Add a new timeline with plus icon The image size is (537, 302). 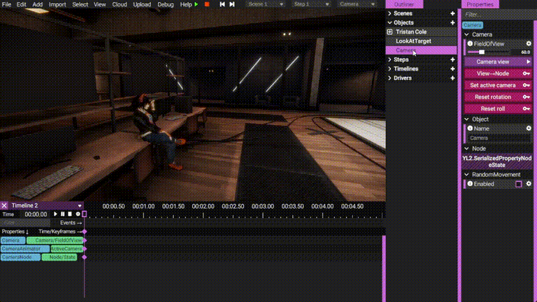coord(452,69)
